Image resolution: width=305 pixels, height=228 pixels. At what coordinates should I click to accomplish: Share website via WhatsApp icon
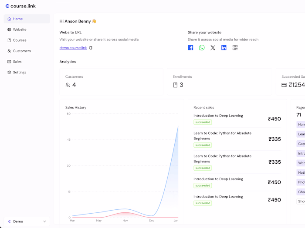(202, 48)
